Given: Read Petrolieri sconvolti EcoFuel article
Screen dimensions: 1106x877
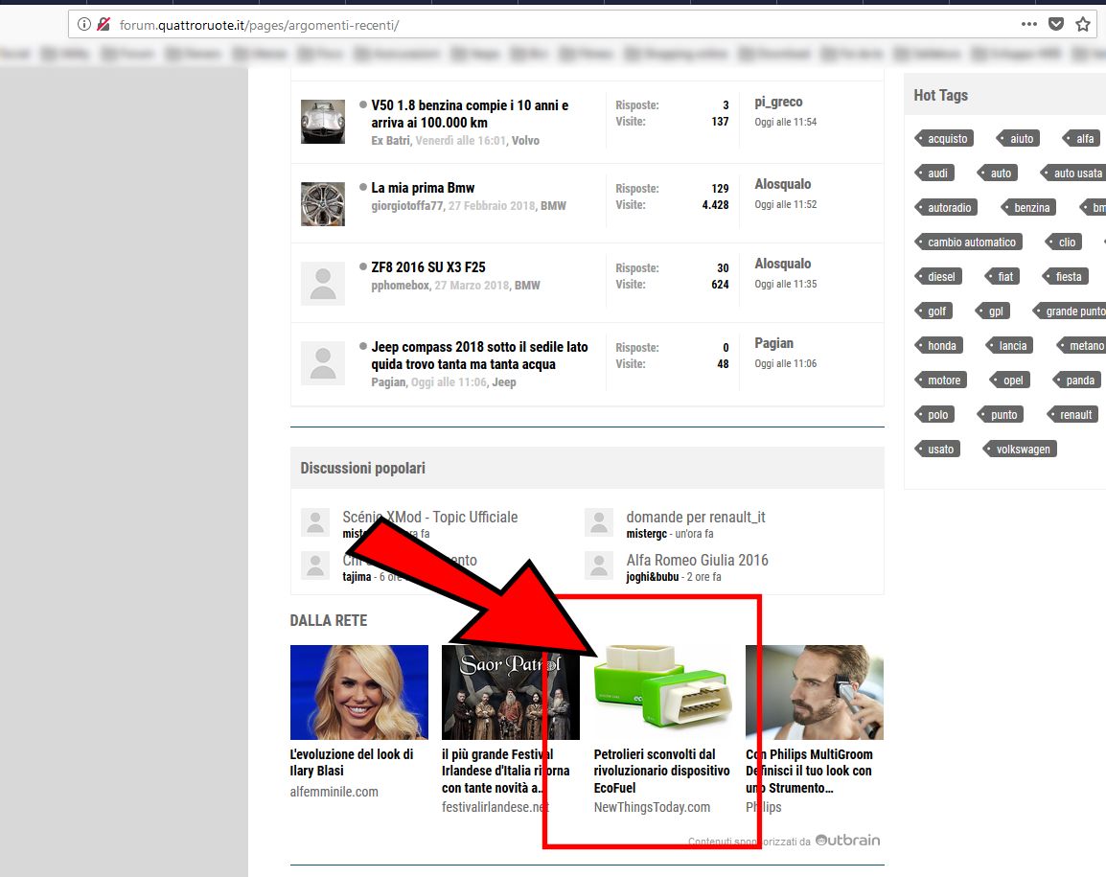Looking at the screenshot, I should click(661, 772).
